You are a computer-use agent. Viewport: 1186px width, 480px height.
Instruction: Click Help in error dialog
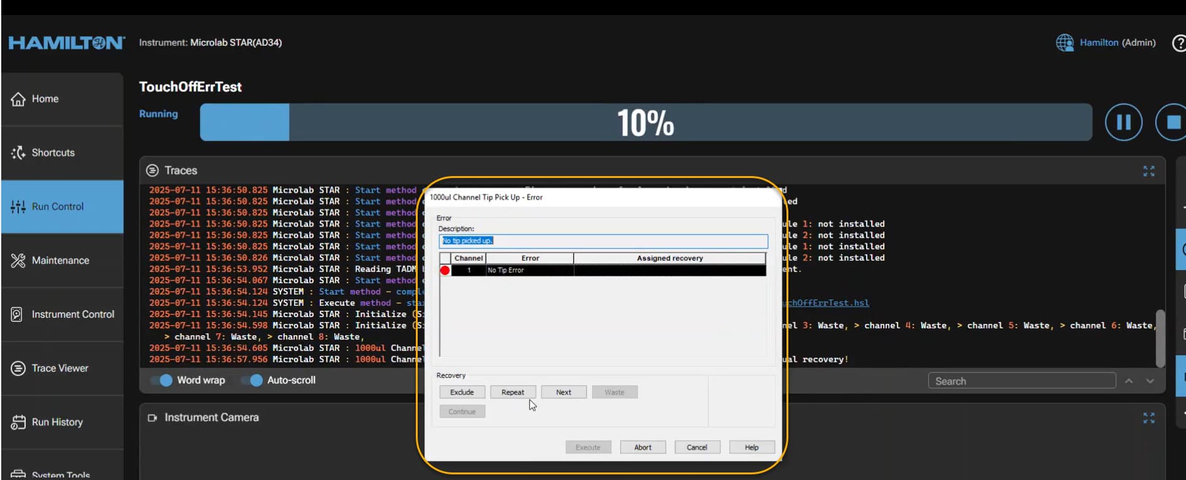[752, 447]
